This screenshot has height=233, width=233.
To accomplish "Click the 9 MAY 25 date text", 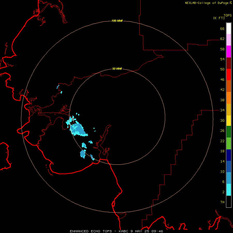I will coord(140,231).
